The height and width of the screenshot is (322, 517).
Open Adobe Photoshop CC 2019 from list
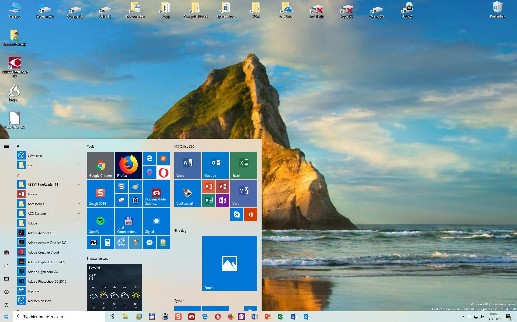(47, 281)
